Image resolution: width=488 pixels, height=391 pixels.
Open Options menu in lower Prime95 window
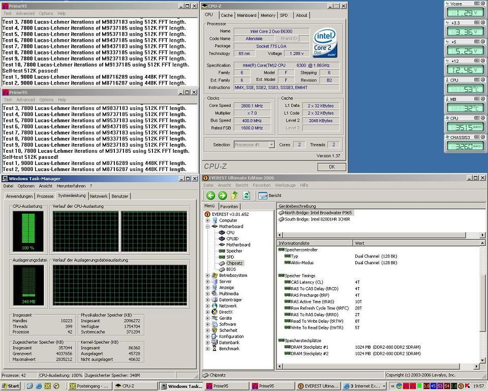[x=46, y=100]
